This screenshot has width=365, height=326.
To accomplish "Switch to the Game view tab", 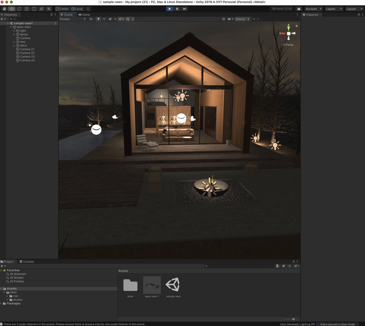I will pyautogui.click(x=84, y=15).
